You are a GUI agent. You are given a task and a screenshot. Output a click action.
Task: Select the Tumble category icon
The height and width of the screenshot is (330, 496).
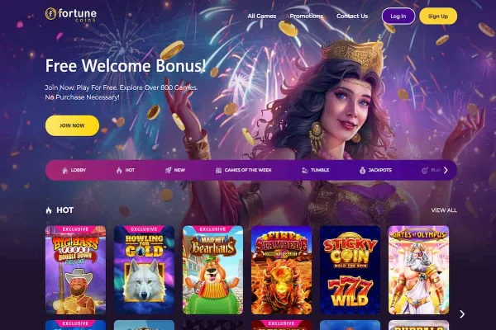pos(305,170)
